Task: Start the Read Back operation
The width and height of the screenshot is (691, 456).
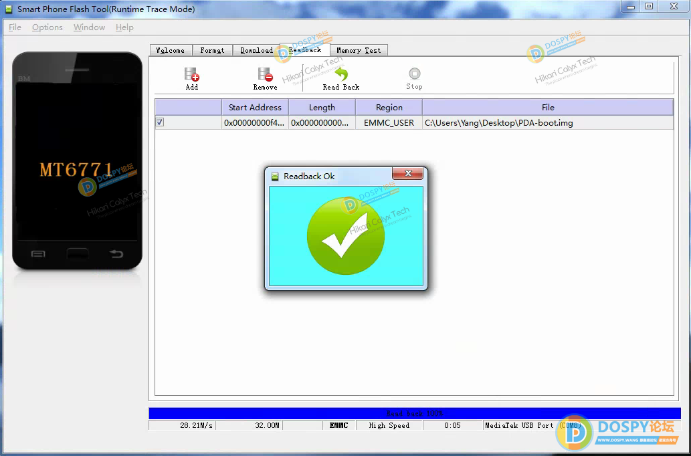Action: [x=341, y=75]
